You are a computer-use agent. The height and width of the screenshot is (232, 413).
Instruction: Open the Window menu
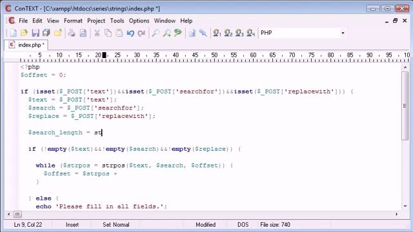tap(165, 21)
